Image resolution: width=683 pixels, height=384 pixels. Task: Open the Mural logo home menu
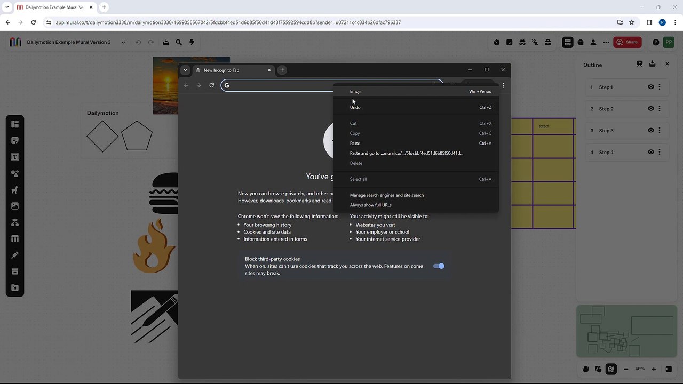pyautogui.click(x=15, y=42)
